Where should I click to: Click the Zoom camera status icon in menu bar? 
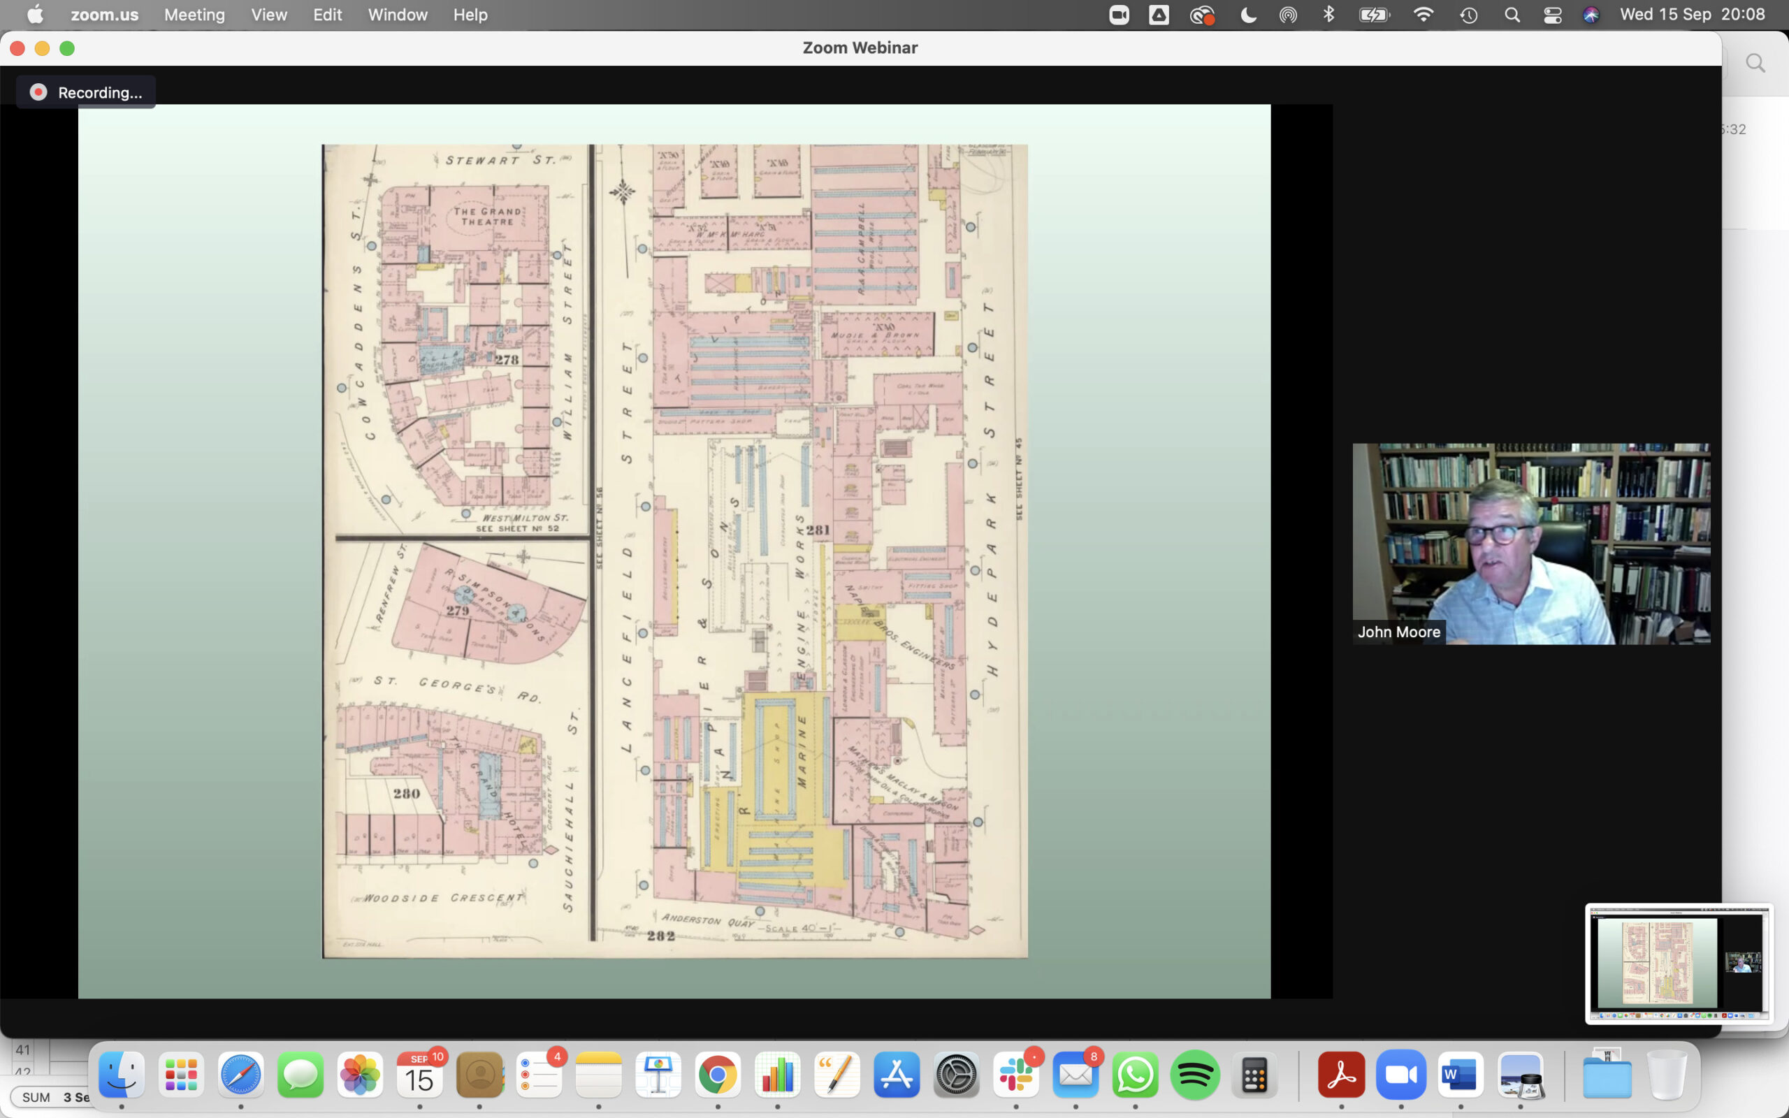[1120, 15]
